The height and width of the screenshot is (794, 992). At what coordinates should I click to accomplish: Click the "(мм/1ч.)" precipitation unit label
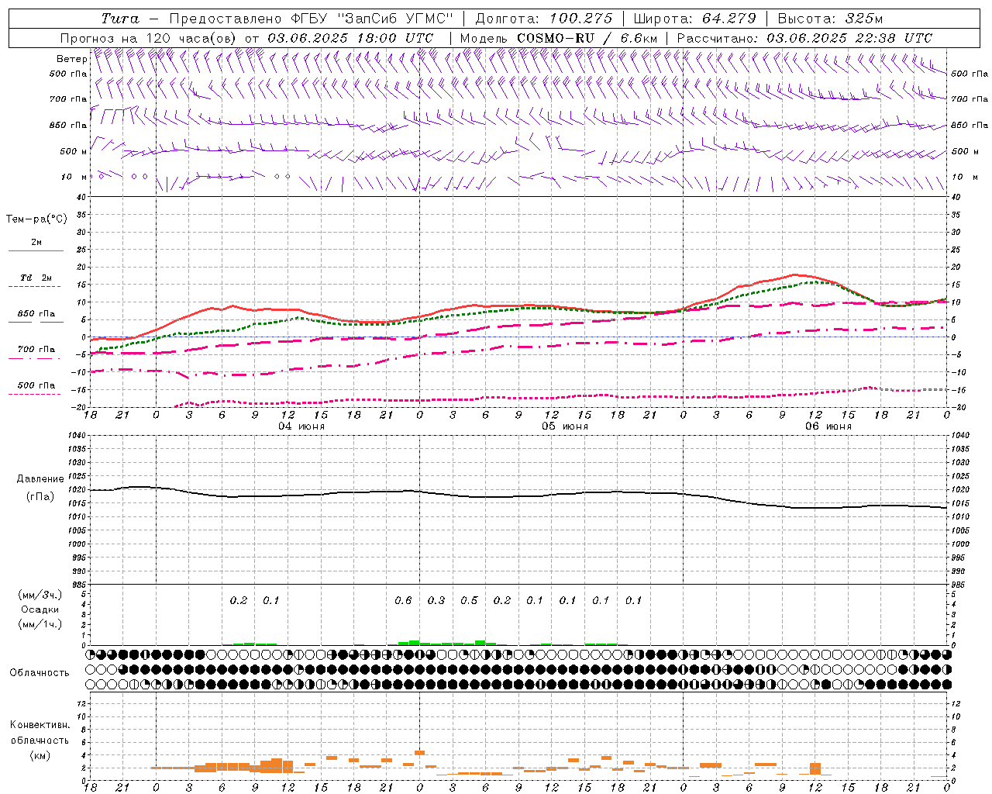[x=40, y=624]
